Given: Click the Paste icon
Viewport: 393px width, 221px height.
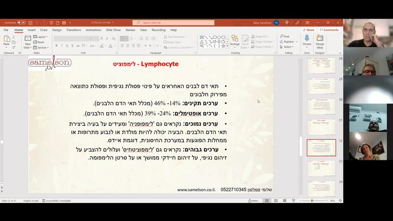Looking at the screenshot, I should [x=6, y=39].
